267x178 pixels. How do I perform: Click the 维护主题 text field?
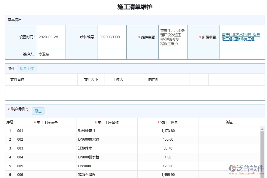(173, 36)
